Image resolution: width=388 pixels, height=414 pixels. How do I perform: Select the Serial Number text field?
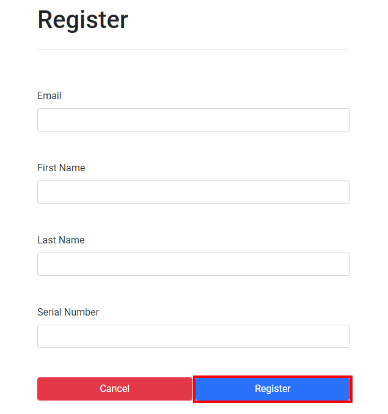pos(193,336)
